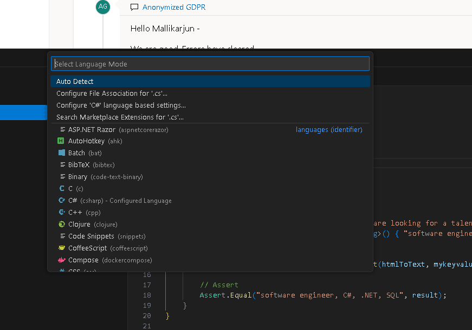Screen dimensions: 472x330
Task: Select Code Snippets (snippets) entry
Action: [x=210, y=236]
